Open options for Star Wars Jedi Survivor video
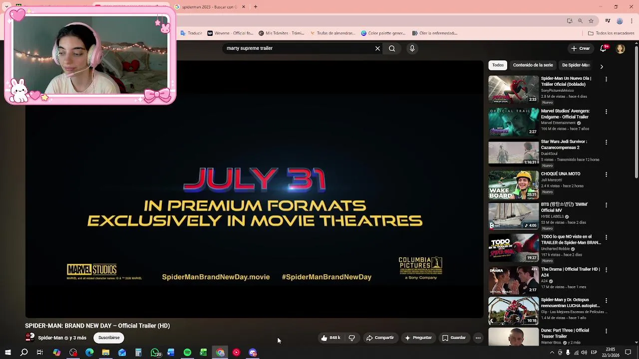Screen dimensions: 639x359 [606, 142]
